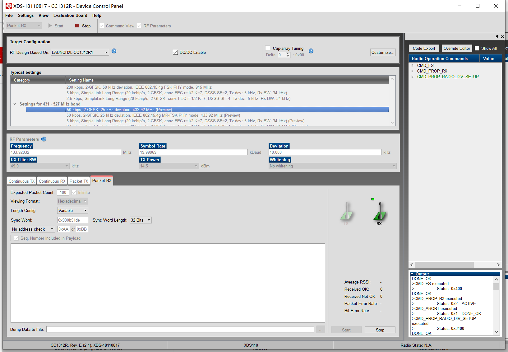This screenshot has width=508, height=352.
Task: Open the address check dropdown
Action: click(33, 229)
